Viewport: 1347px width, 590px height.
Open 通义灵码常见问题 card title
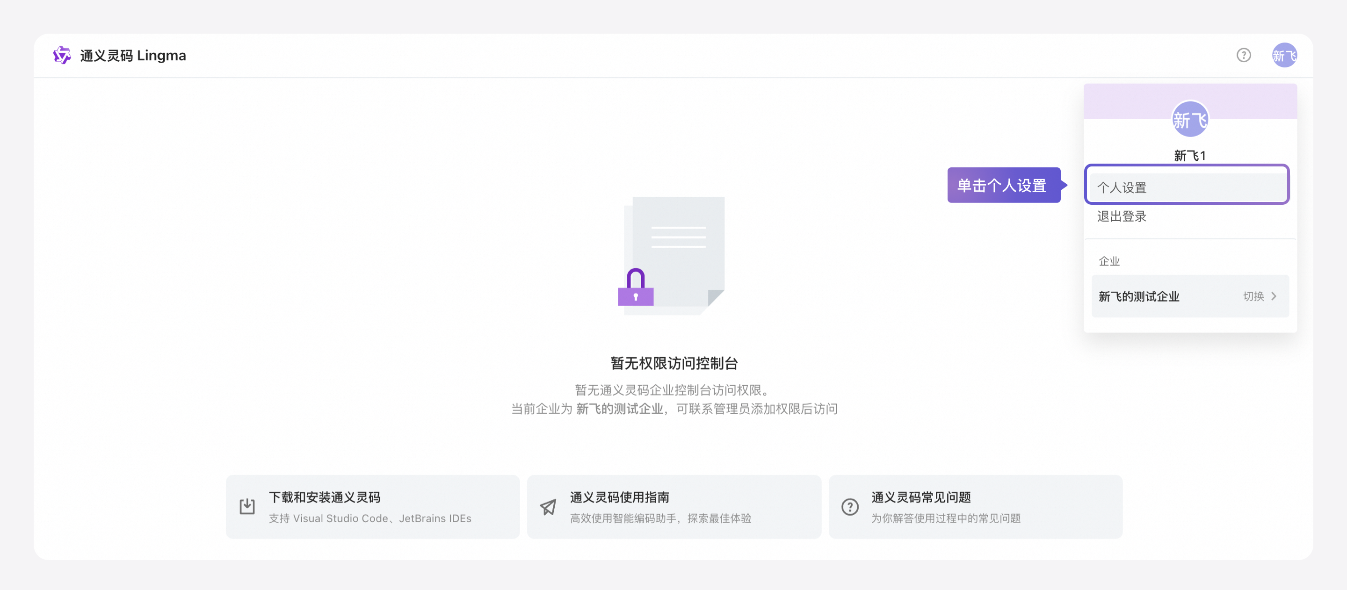[x=920, y=497]
